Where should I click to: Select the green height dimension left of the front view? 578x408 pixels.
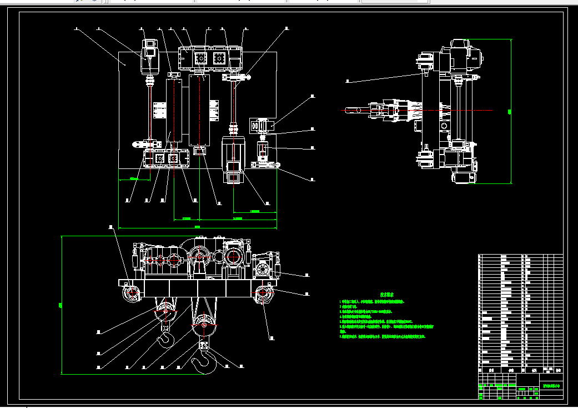tap(61, 305)
